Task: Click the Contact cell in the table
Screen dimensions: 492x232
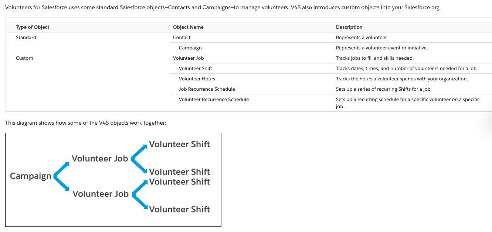Action: (181, 37)
